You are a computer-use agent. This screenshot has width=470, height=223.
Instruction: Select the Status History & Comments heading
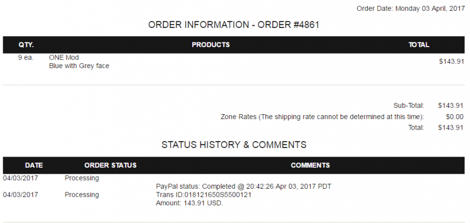click(234, 145)
